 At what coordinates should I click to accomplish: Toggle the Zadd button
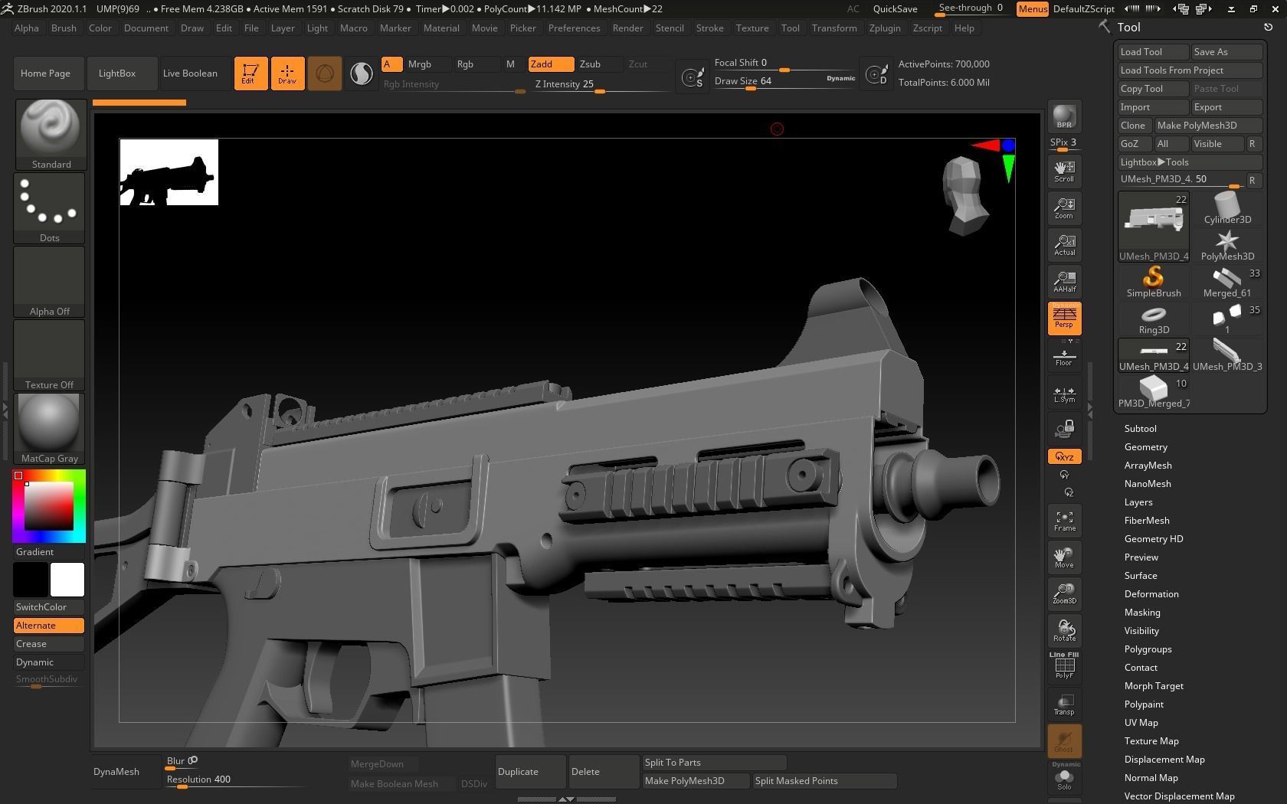(551, 64)
